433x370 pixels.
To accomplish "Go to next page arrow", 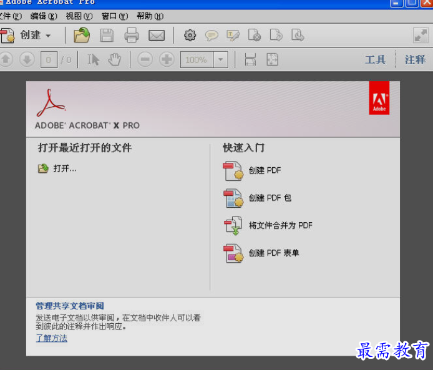I will [x=27, y=59].
